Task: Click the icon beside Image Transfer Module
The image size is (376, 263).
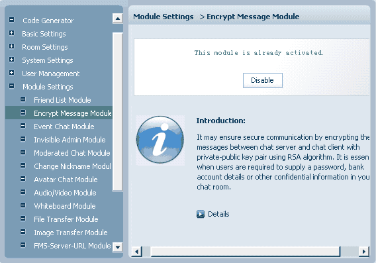Action: [23, 232]
